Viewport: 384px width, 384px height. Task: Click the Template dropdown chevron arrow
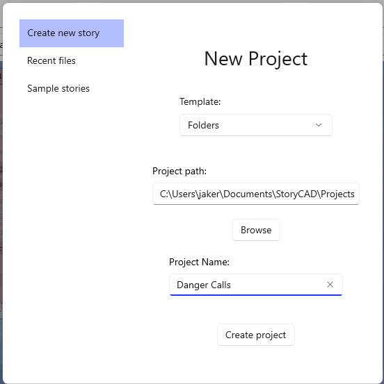319,125
